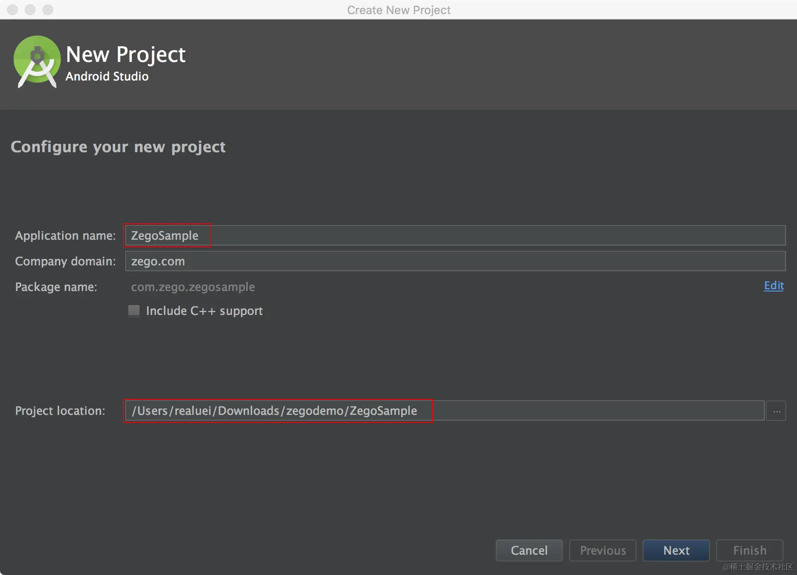Click the Project location path field
The width and height of the screenshot is (797, 575).
pyautogui.click(x=445, y=410)
